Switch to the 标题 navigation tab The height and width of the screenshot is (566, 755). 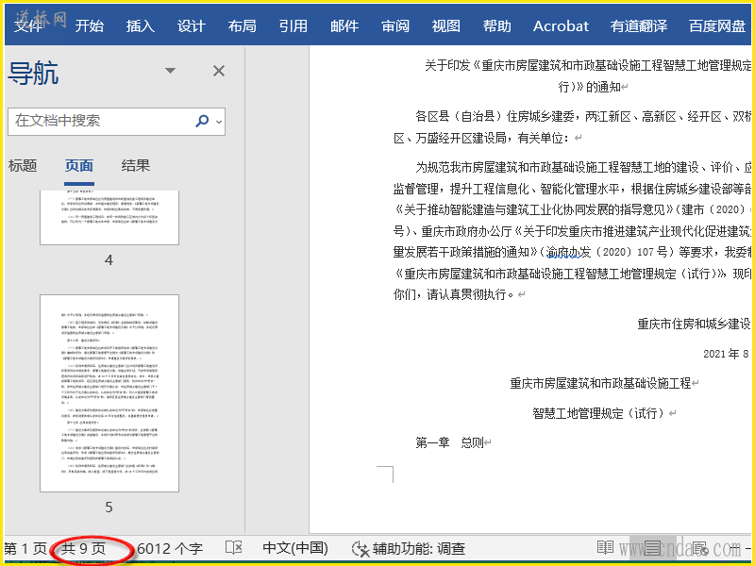pos(23,166)
